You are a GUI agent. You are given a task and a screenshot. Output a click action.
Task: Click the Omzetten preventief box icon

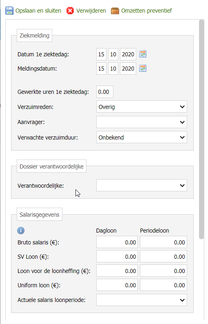115,11
